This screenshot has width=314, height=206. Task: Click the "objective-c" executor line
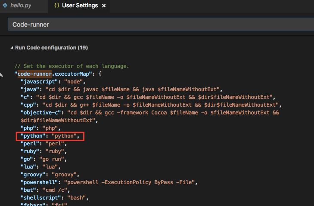coord(150,113)
